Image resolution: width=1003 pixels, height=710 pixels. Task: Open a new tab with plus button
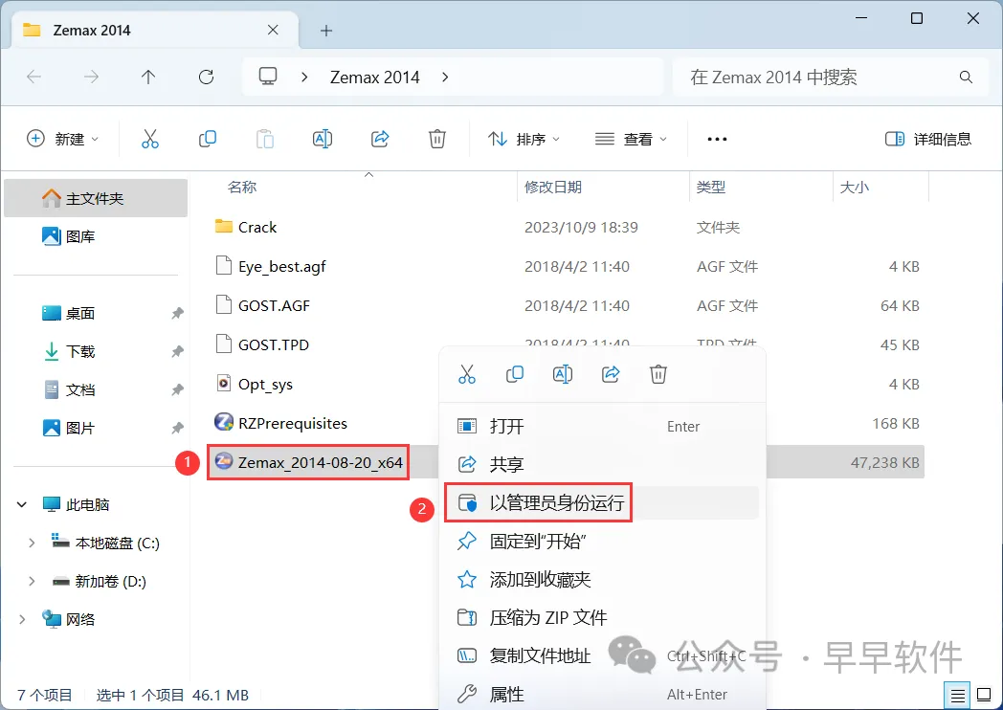point(326,31)
